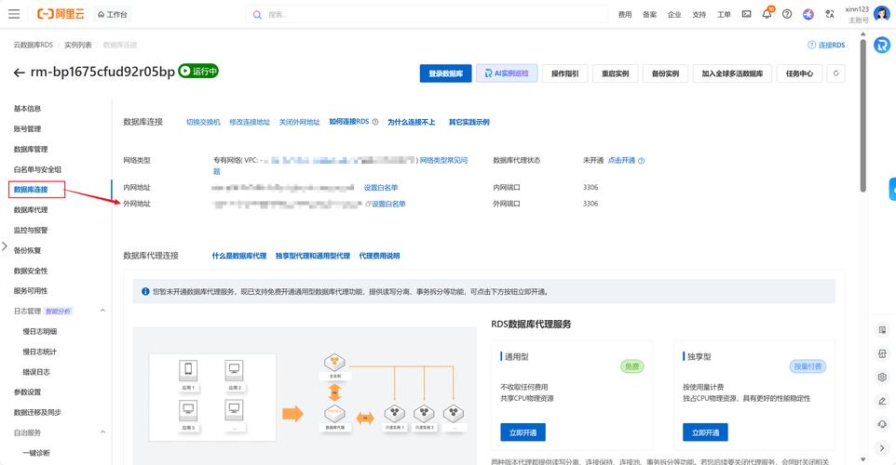Click the 云数据库RDS breadcrumb

tap(34, 45)
